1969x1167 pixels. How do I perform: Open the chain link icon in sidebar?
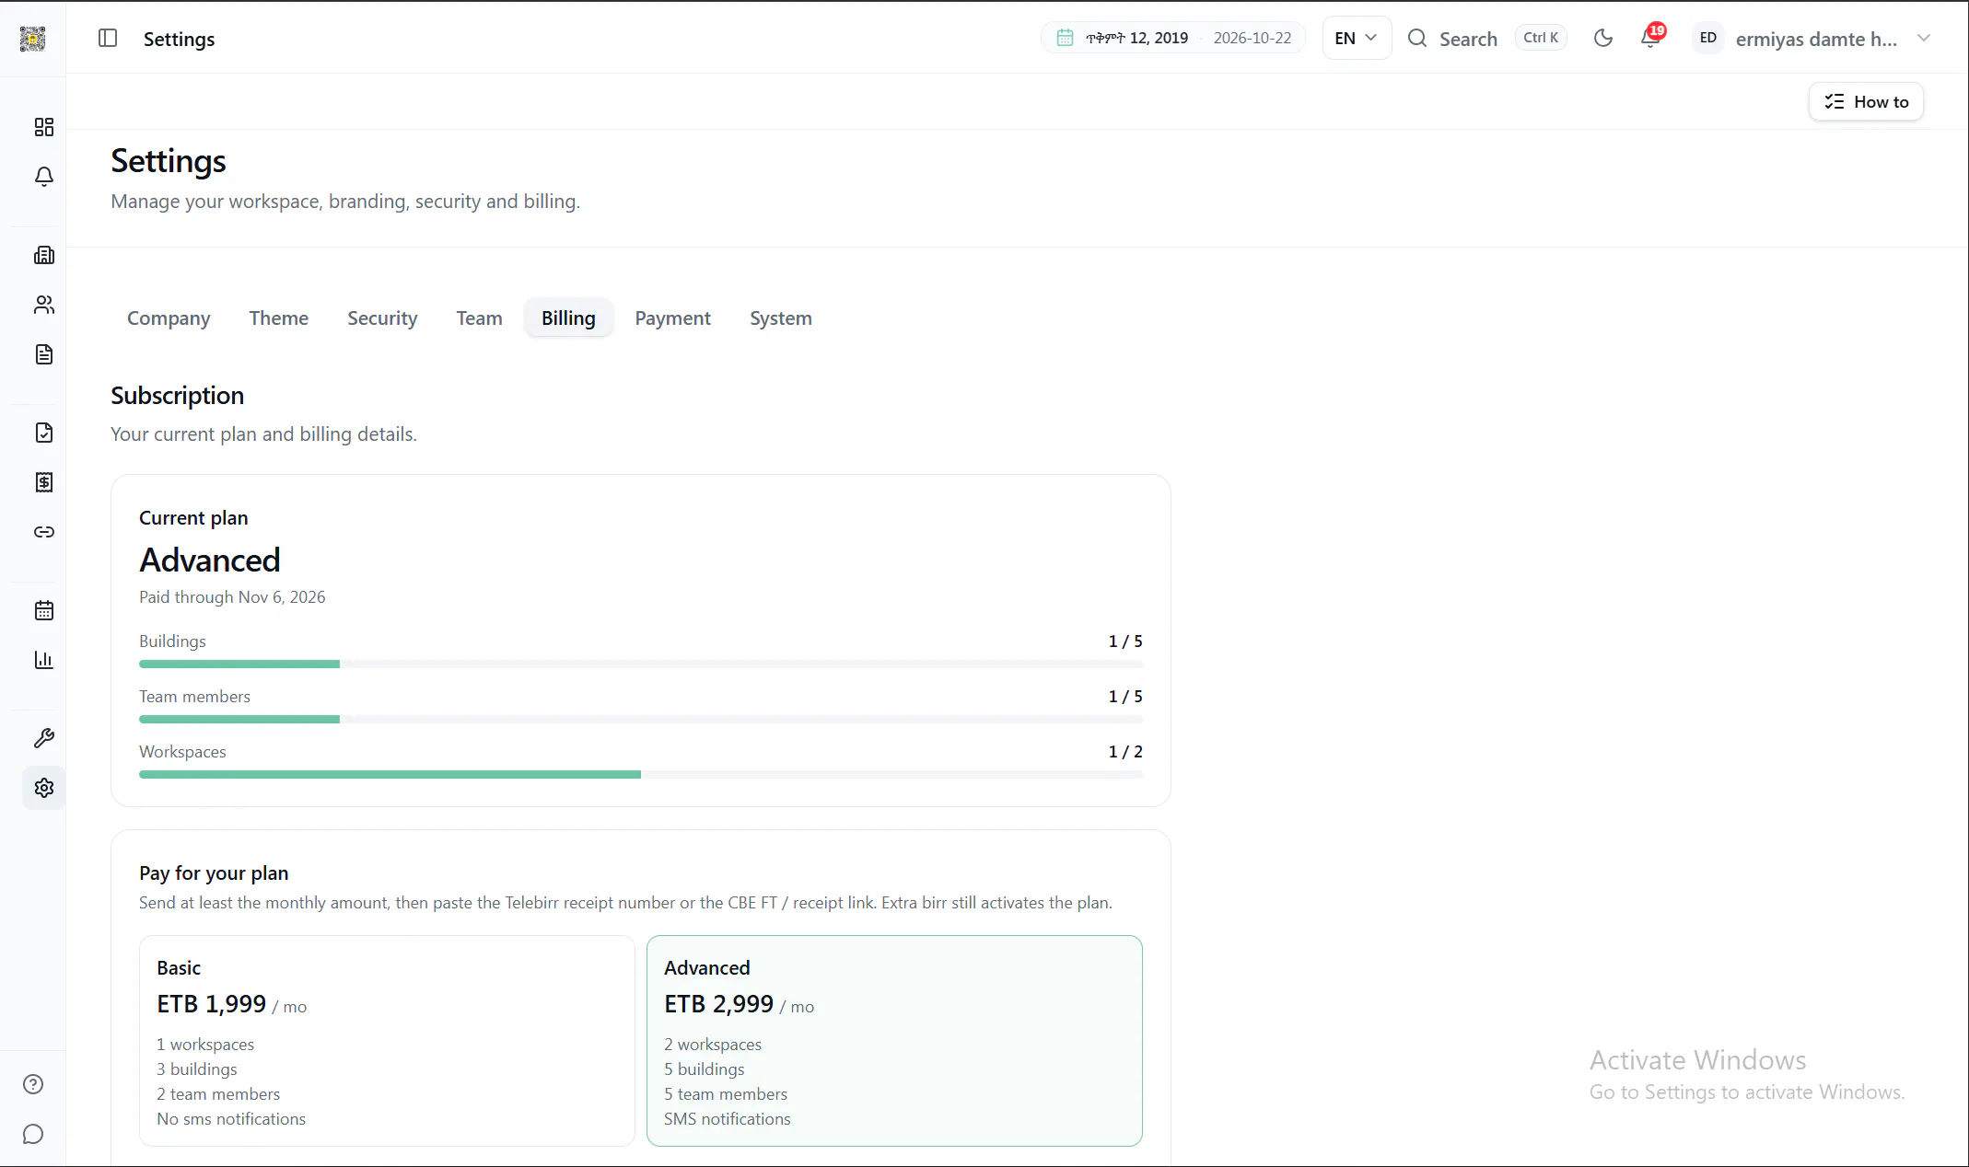click(x=43, y=532)
